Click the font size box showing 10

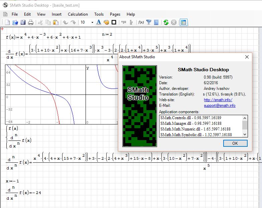coord(84,22)
